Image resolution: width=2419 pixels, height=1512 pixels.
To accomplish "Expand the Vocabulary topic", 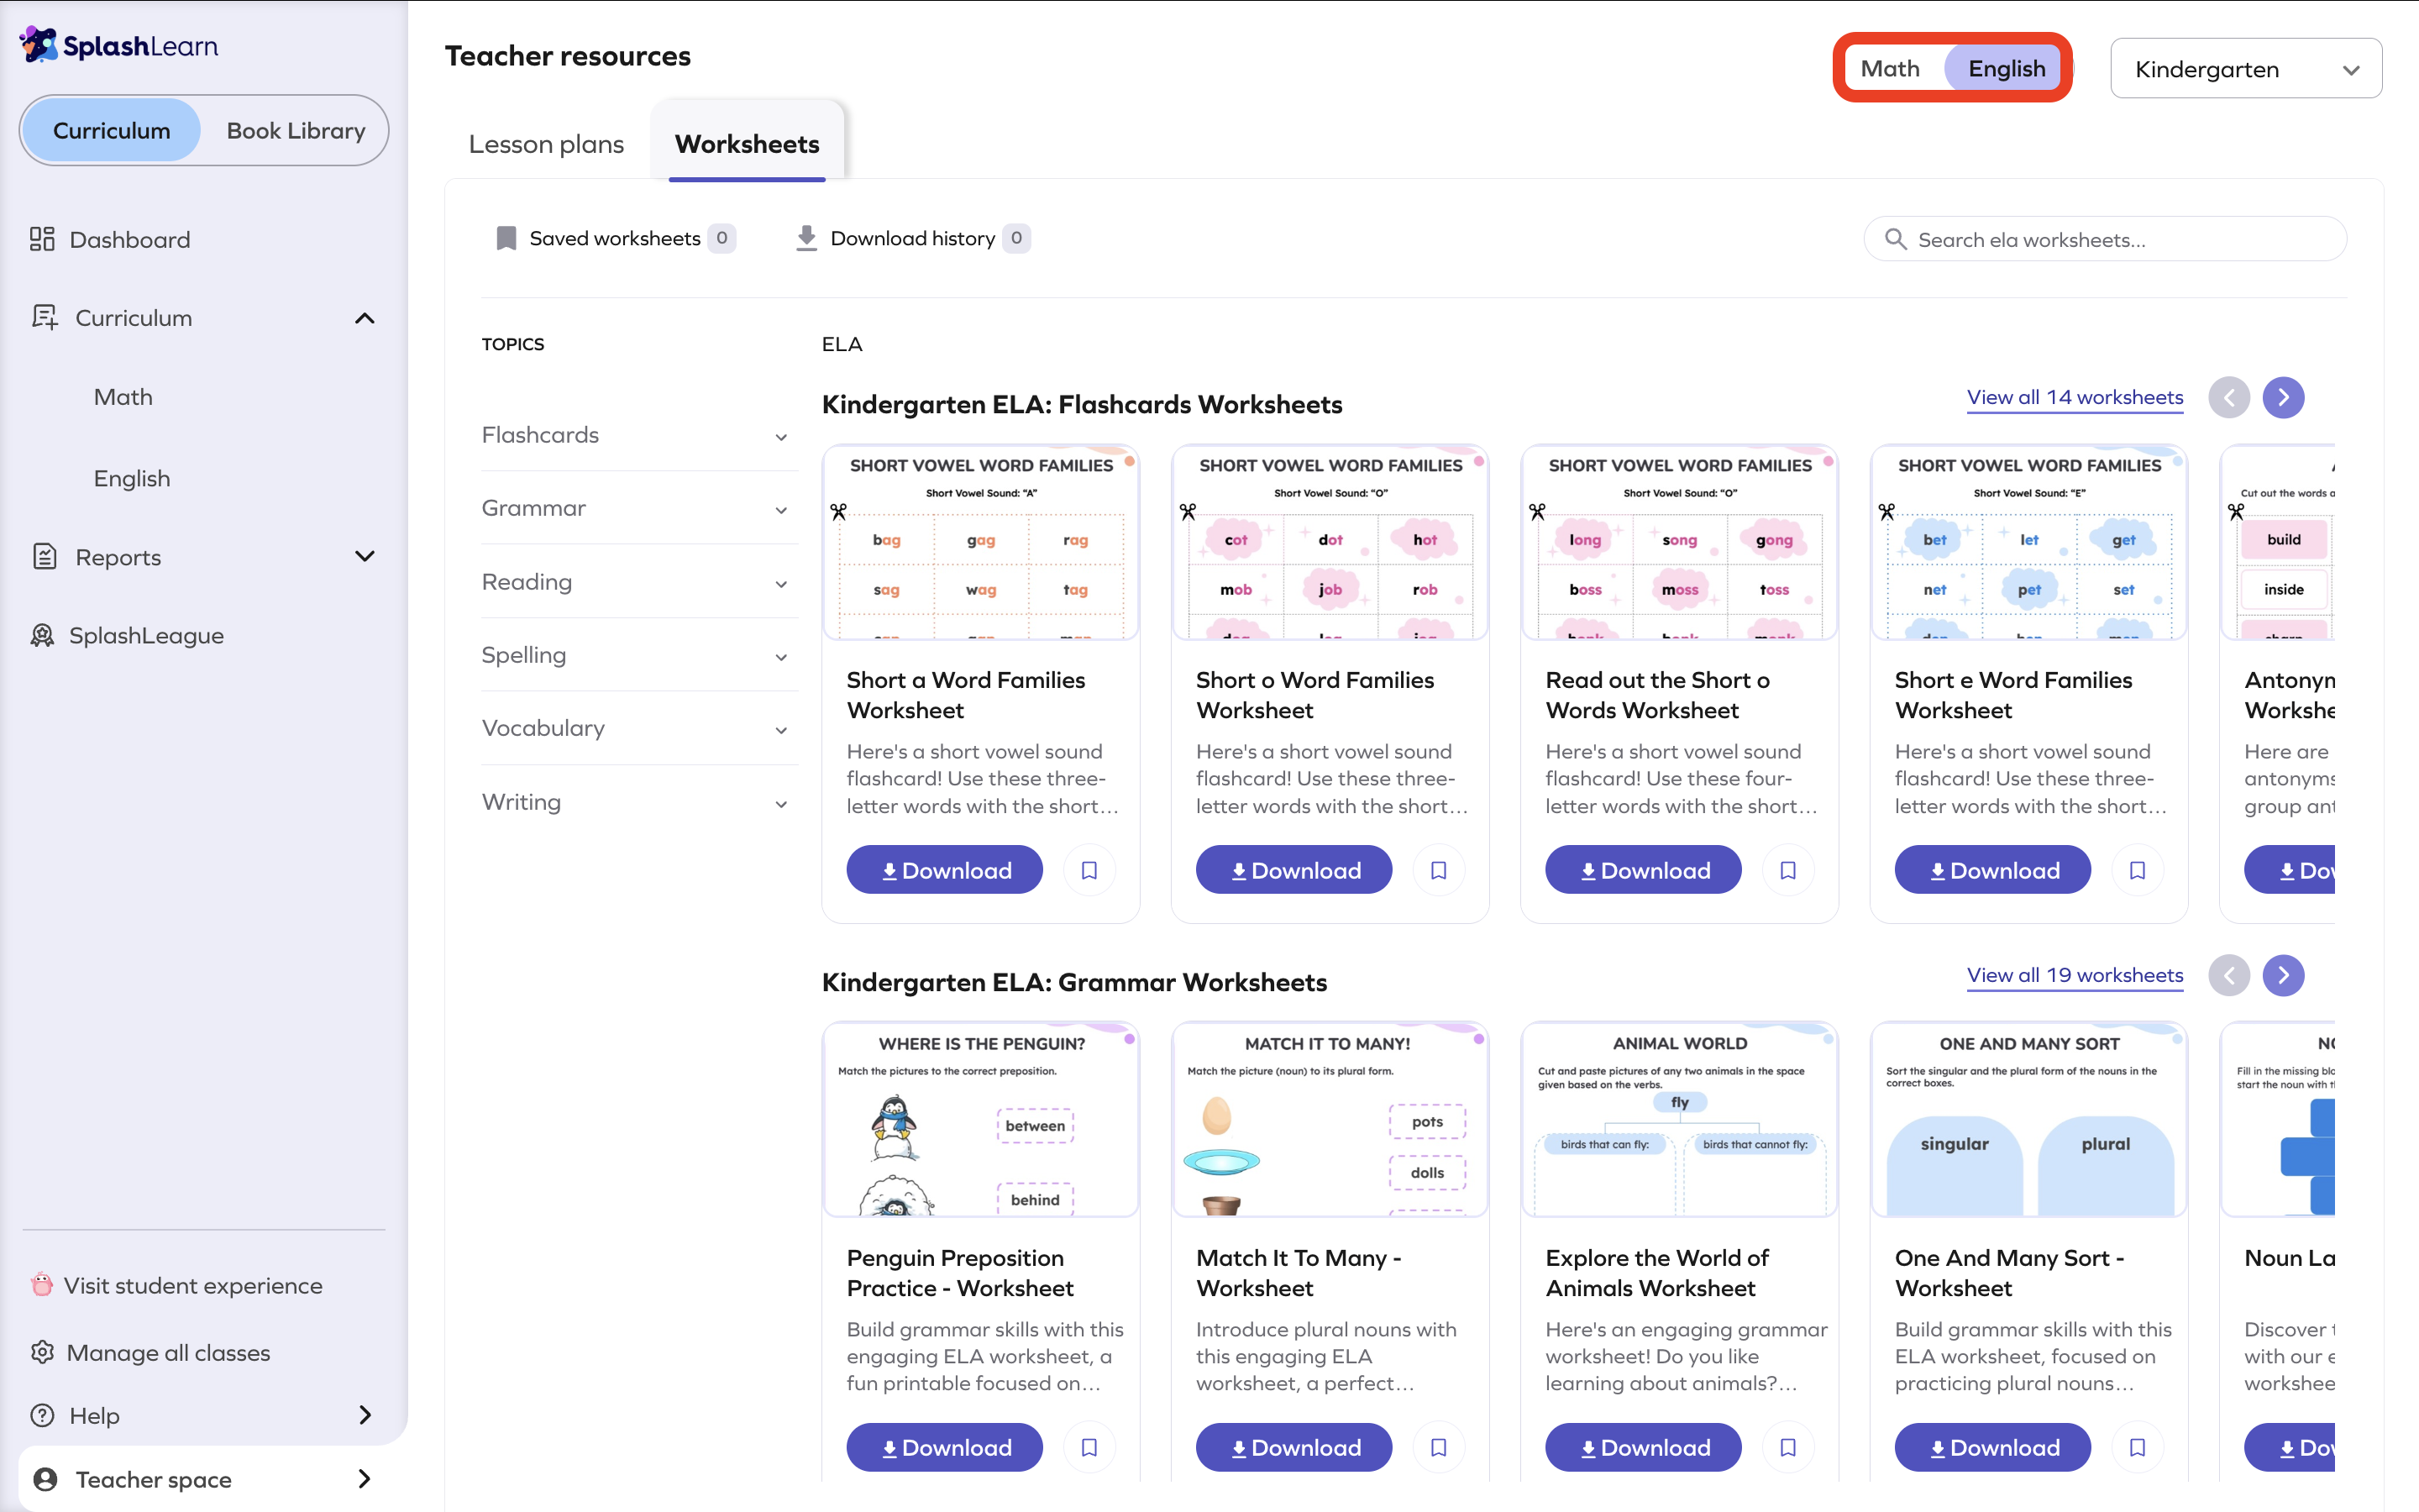I will tap(640, 728).
